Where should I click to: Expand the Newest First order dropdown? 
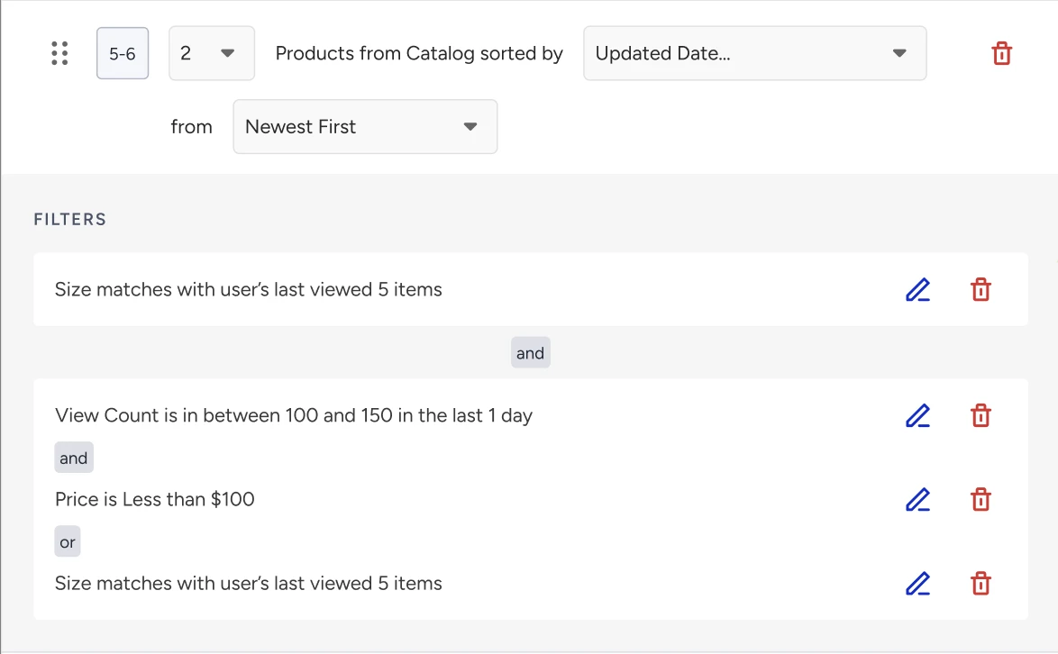pyautogui.click(x=365, y=127)
